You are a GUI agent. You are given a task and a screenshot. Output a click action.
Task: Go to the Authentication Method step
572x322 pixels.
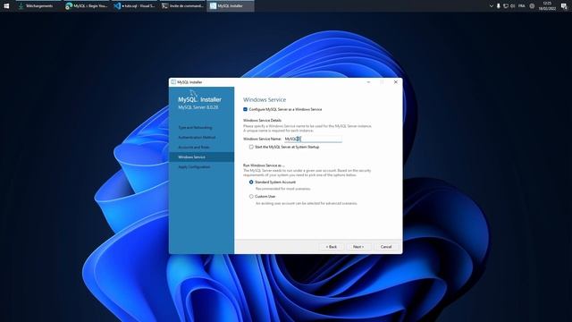[197, 137]
